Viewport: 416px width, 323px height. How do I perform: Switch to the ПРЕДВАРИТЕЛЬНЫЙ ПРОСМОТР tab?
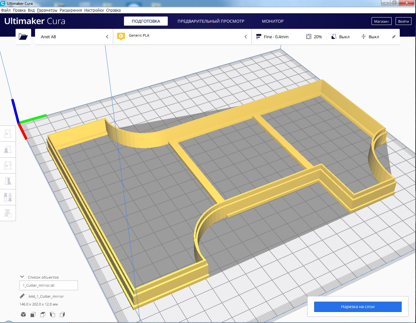click(211, 21)
